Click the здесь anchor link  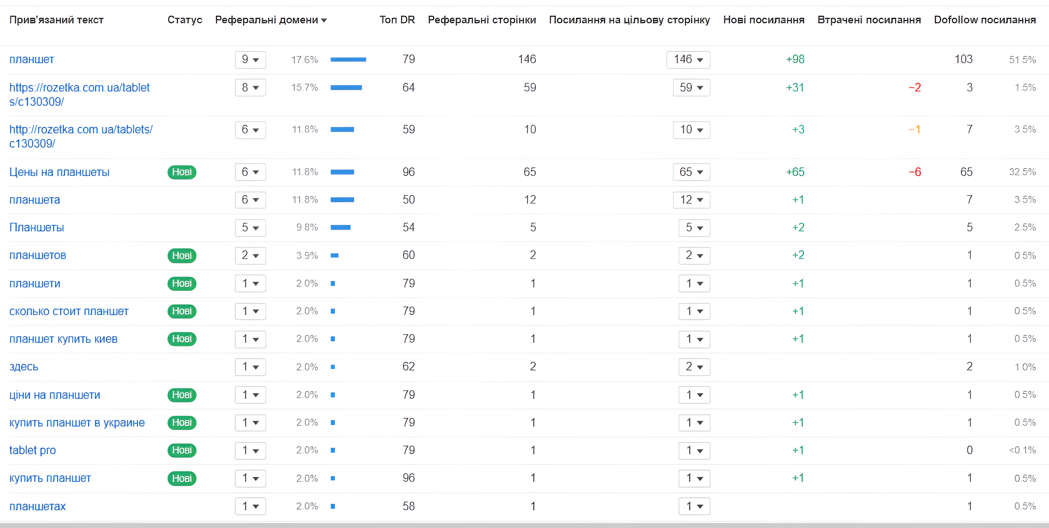[x=24, y=367]
